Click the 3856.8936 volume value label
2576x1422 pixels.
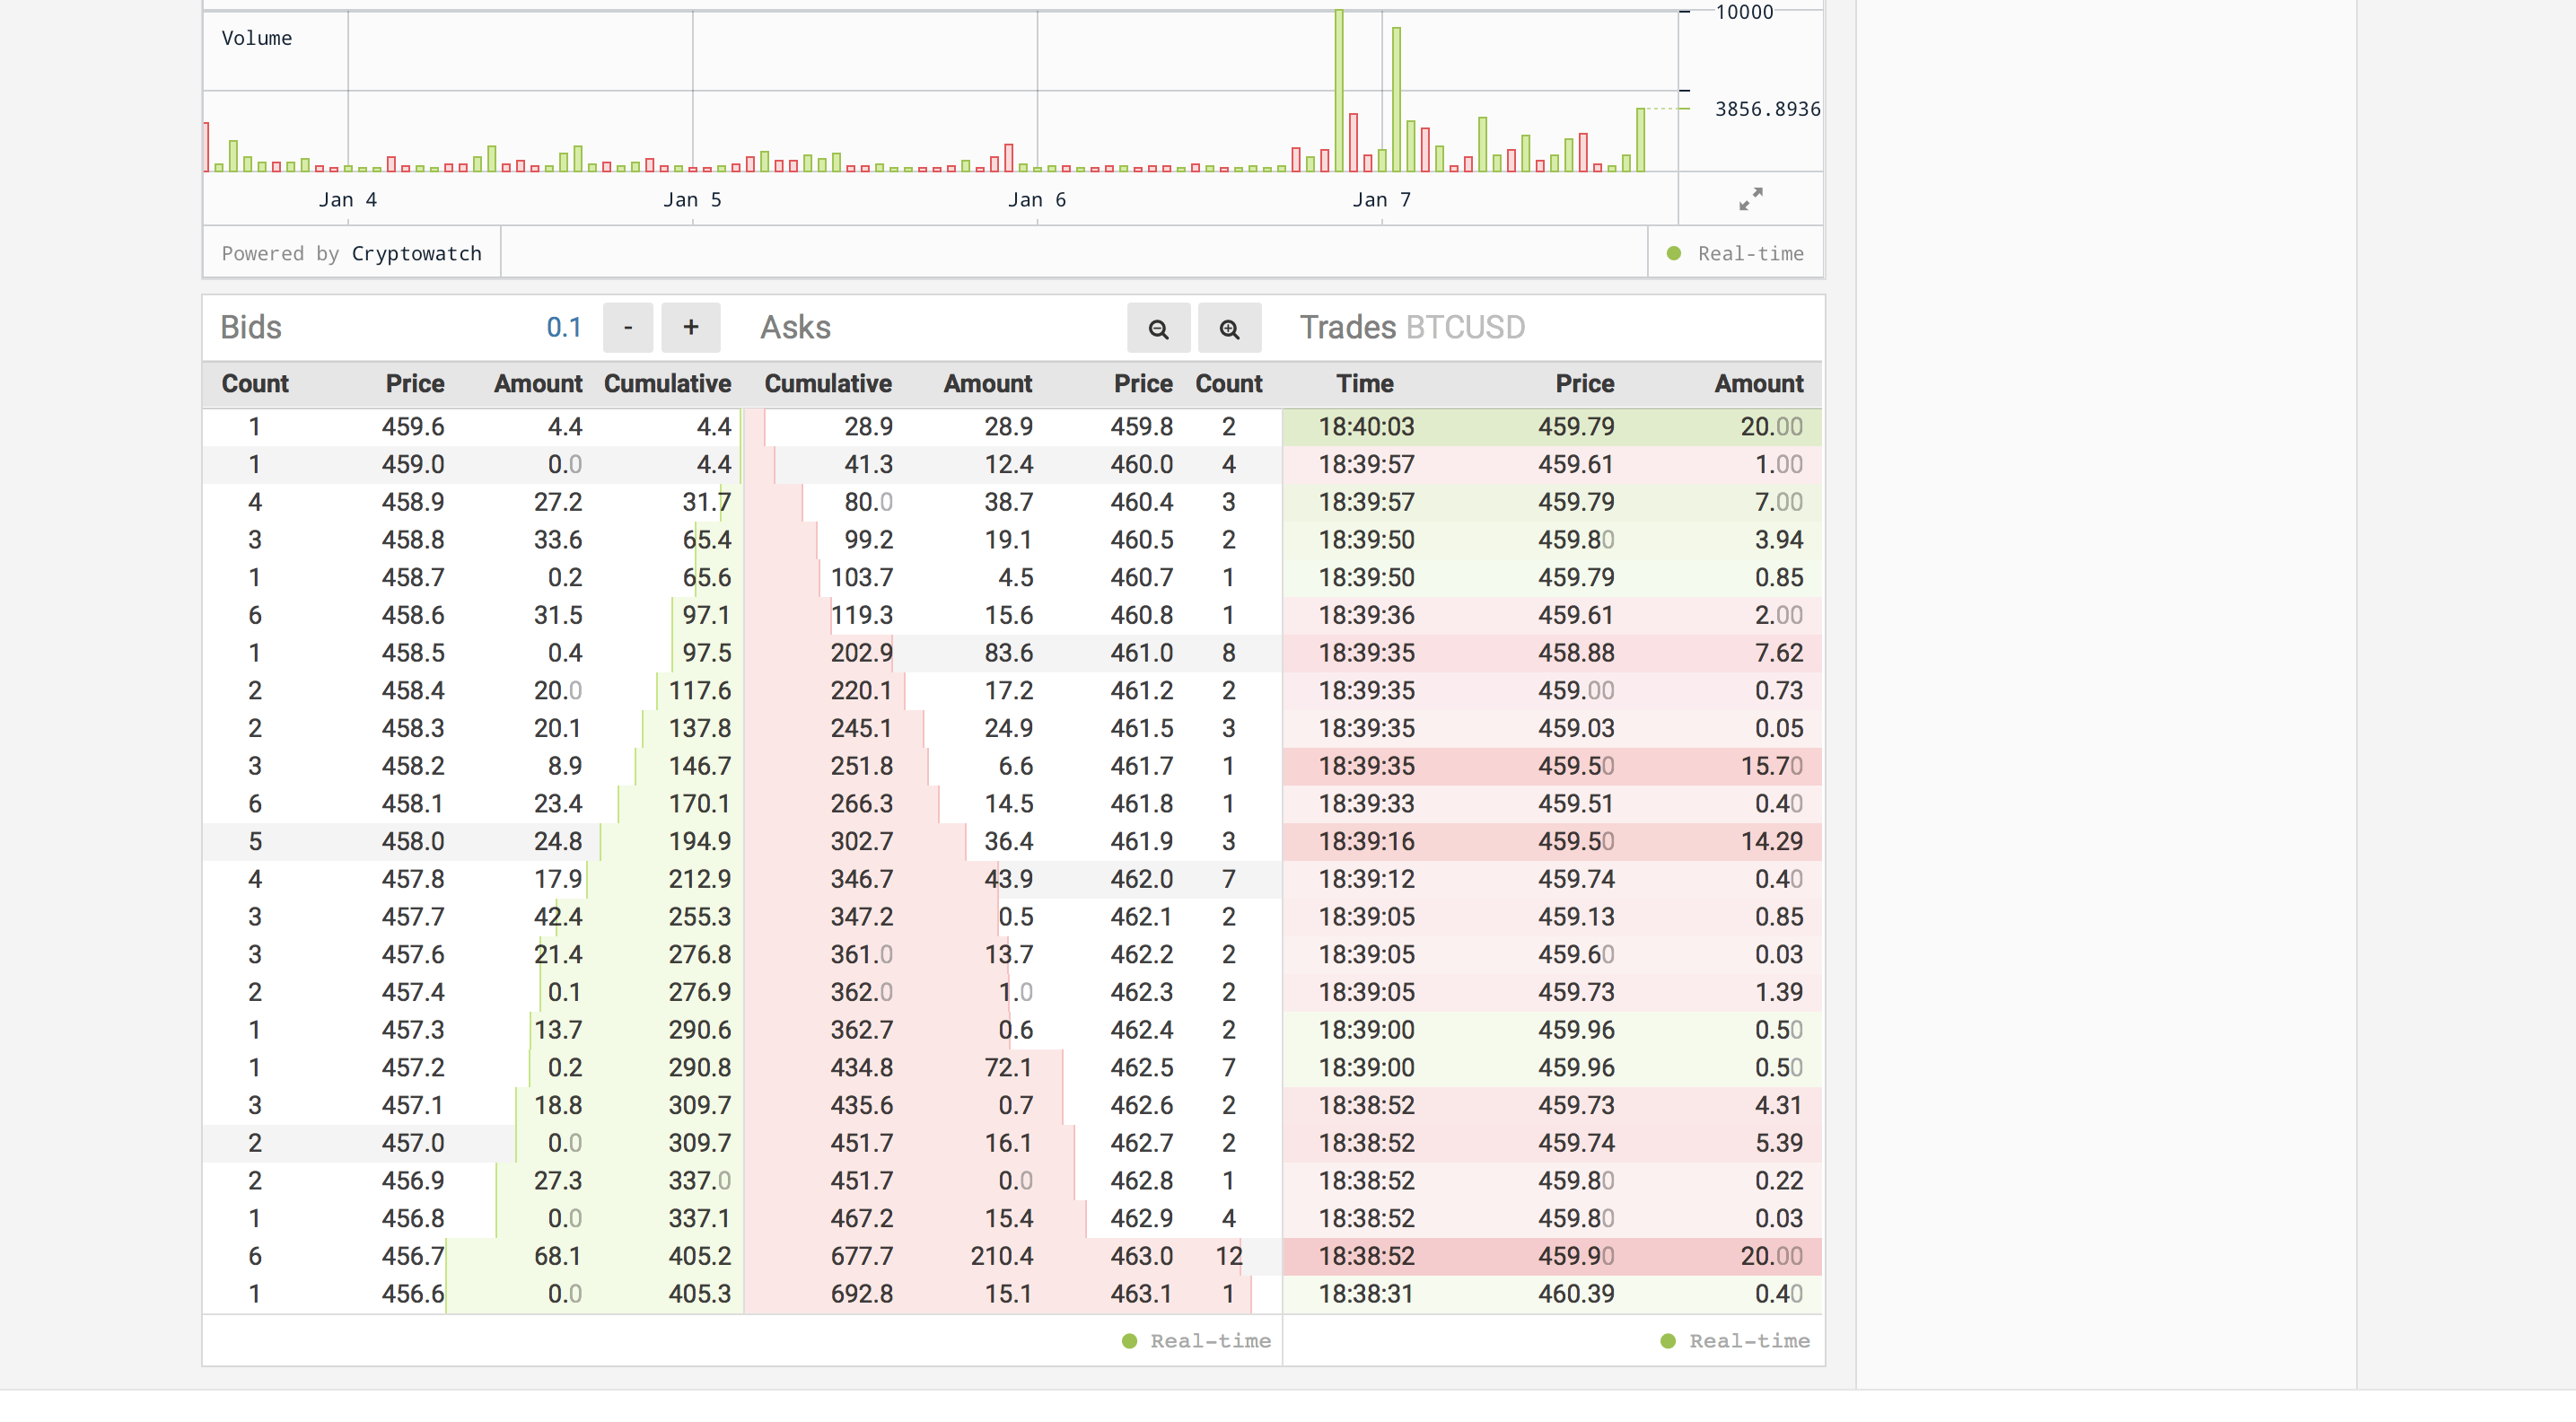click(x=1767, y=109)
